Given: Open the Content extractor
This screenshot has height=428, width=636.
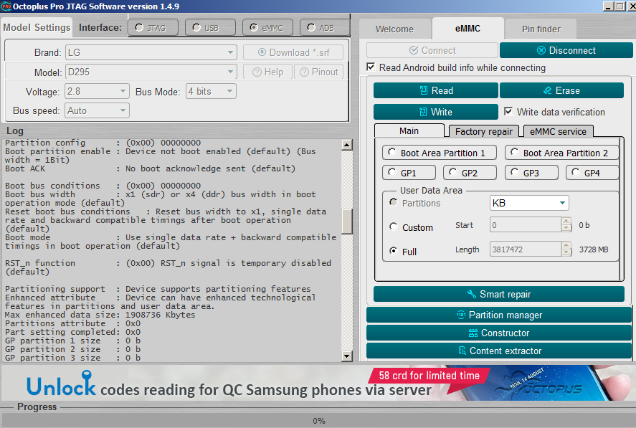Looking at the screenshot, I should pyautogui.click(x=499, y=351).
